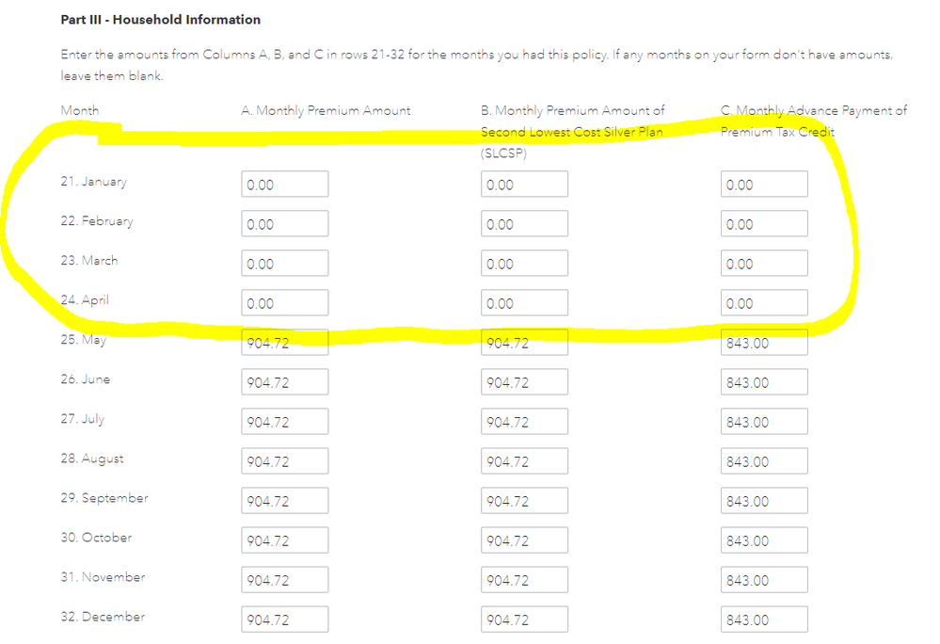Focus March SLCSP premium amount field
This screenshot has height=644, width=940.
[524, 264]
